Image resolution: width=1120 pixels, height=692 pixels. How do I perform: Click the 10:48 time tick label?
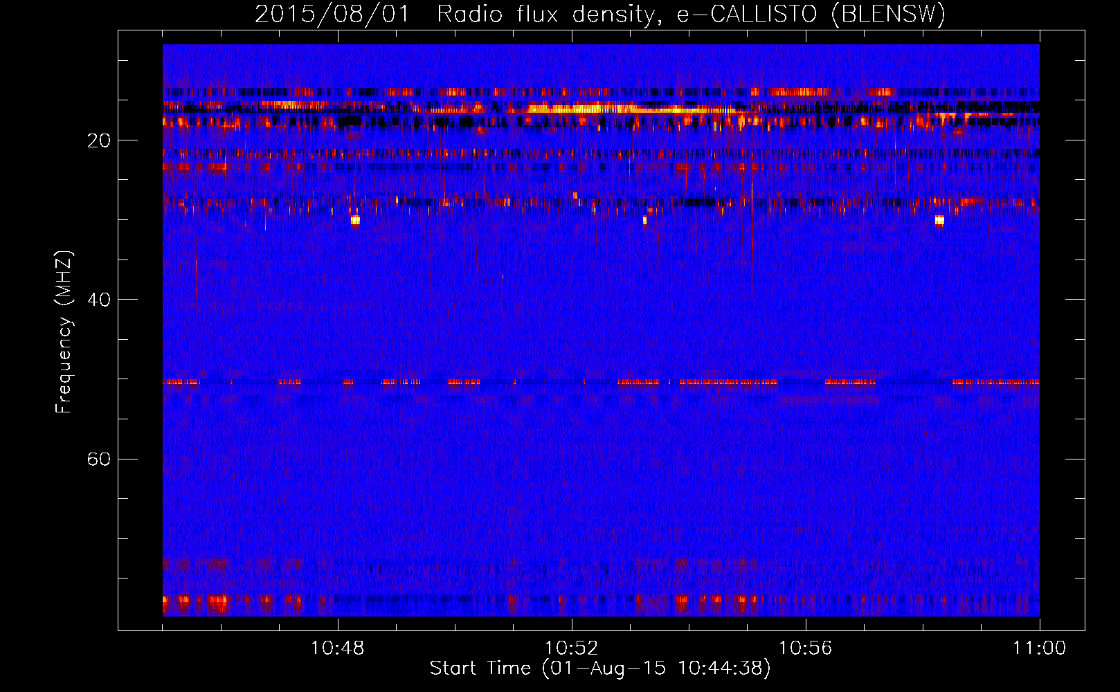tap(338, 648)
